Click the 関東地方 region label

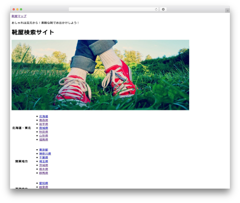22,161
